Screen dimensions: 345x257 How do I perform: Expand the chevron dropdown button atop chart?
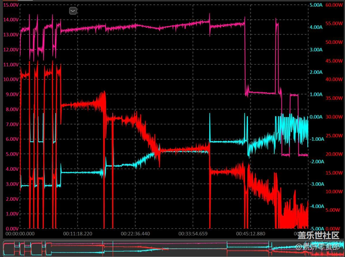(x=73, y=11)
